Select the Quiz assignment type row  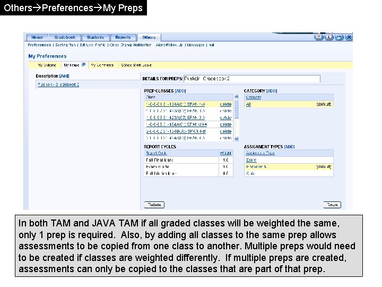point(289,173)
